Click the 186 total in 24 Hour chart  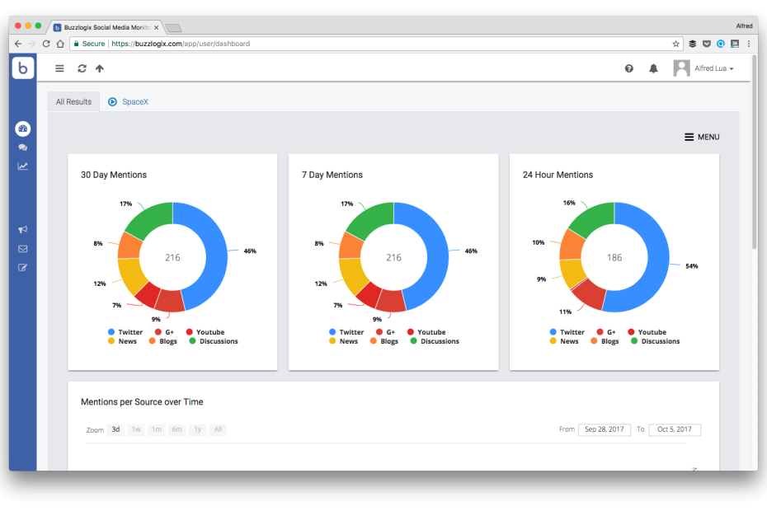[x=614, y=257]
